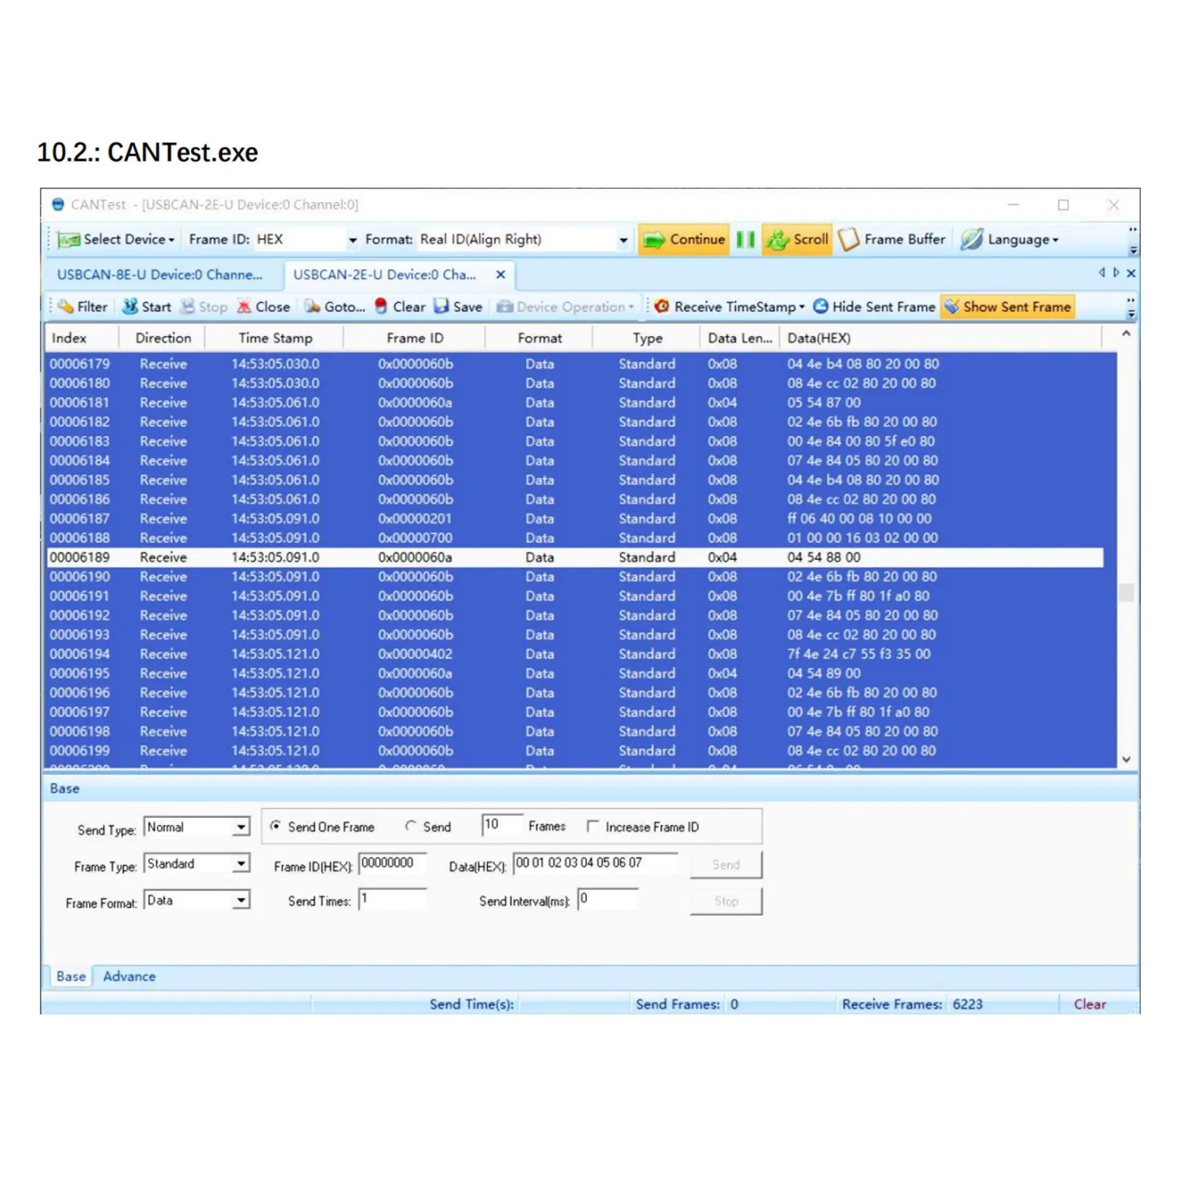Click the Frames count input field
This screenshot has width=1180, height=1180.
[502, 825]
